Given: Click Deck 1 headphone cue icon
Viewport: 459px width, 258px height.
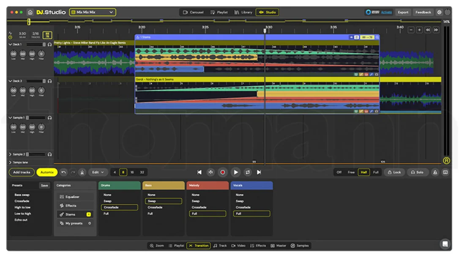Looking at the screenshot, I should 50,44.
